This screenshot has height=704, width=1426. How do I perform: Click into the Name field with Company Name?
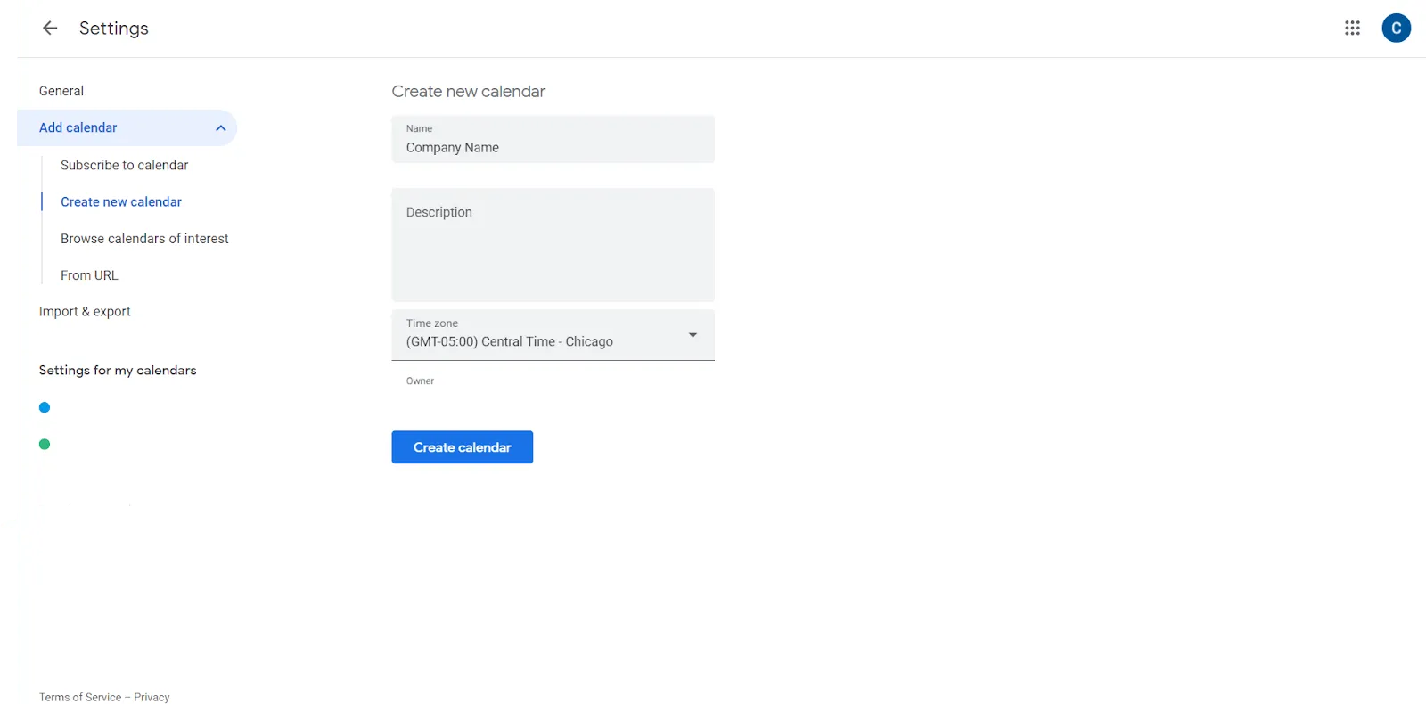(553, 139)
